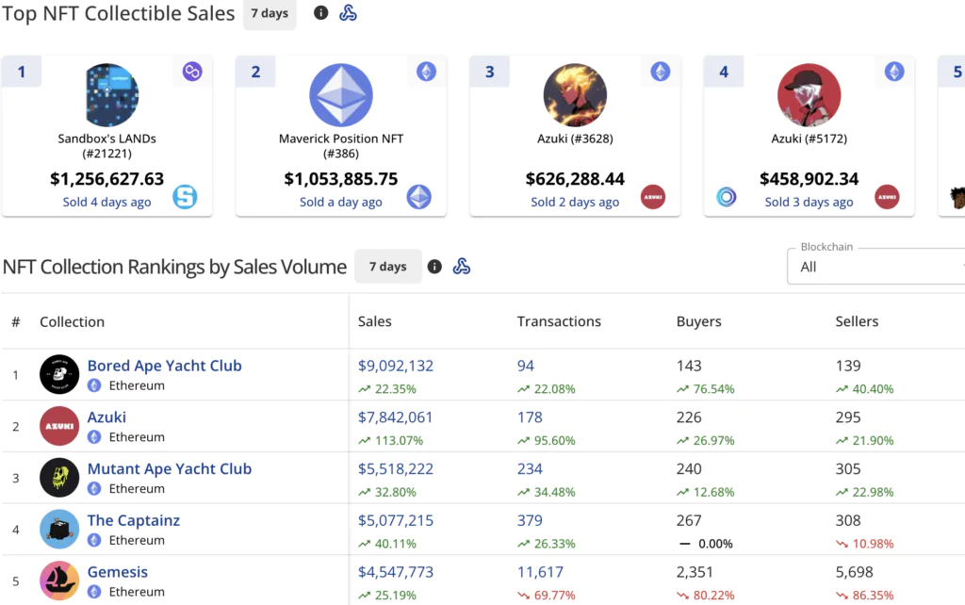Click the info icon beside Top NFT Collectible Sales

click(x=320, y=13)
